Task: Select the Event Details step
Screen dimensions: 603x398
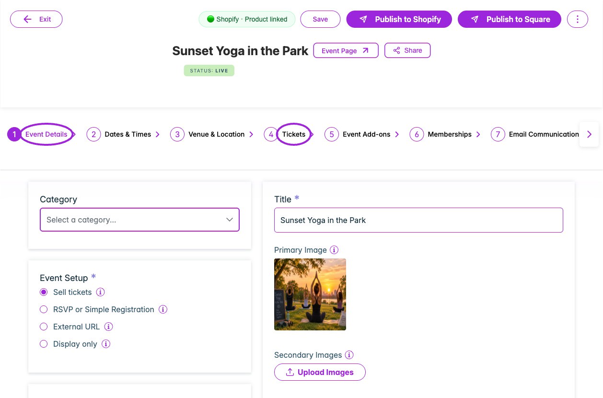Action: point(46,134)
